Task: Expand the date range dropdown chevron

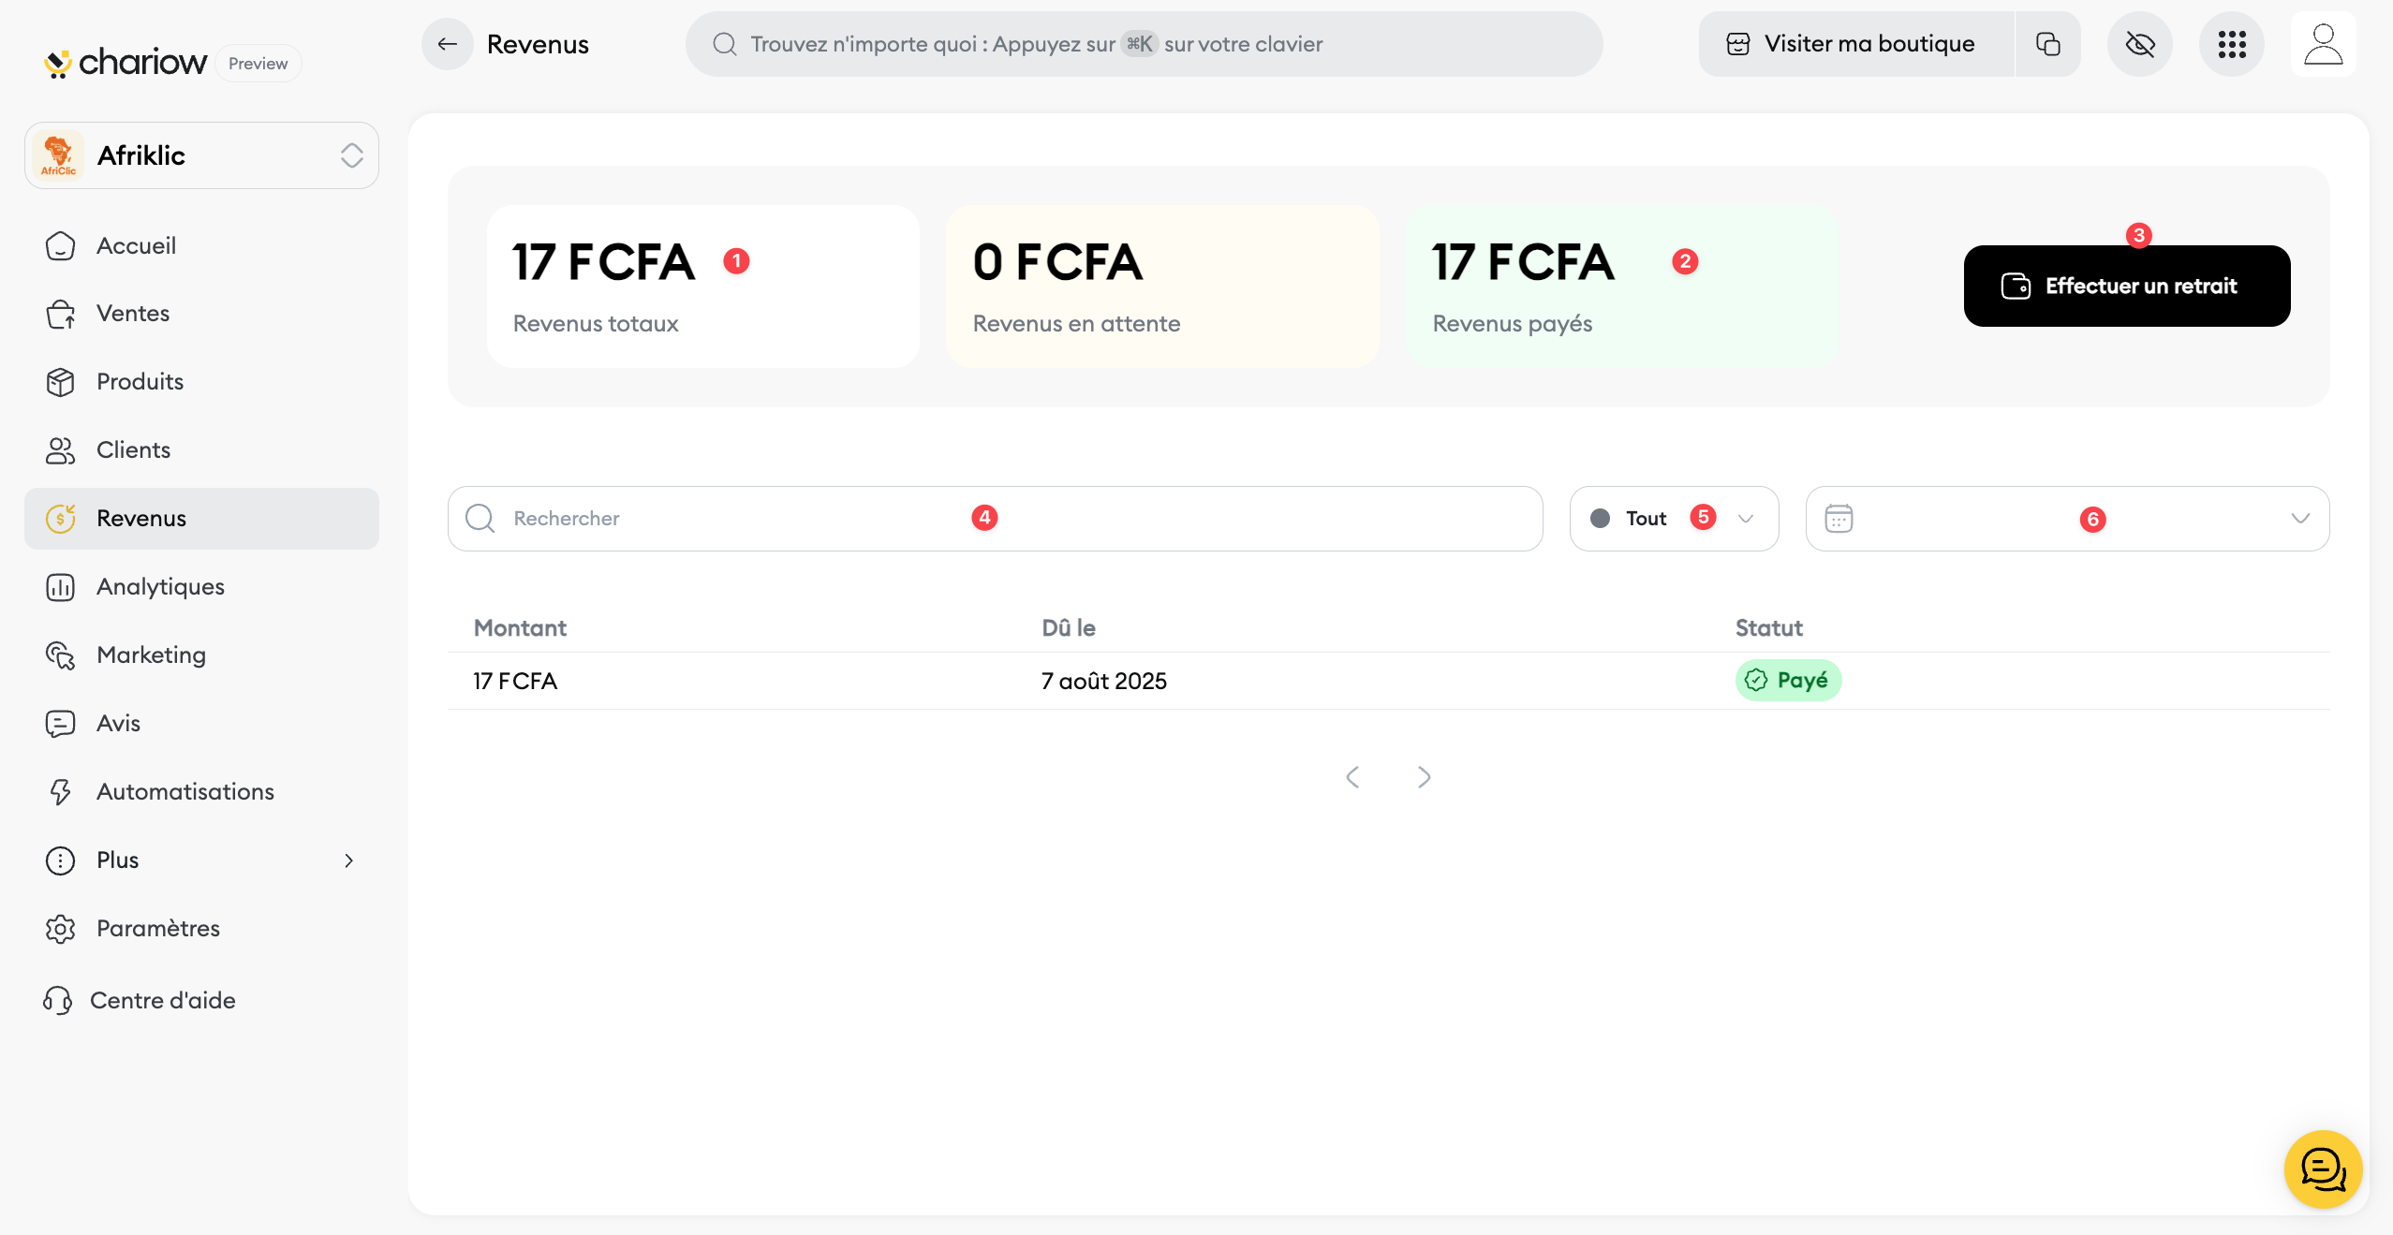Action: [2300, 519]
